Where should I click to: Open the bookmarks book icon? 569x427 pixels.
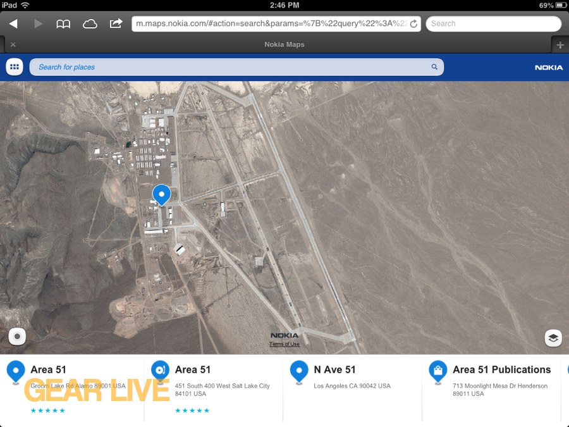[63, 24]
